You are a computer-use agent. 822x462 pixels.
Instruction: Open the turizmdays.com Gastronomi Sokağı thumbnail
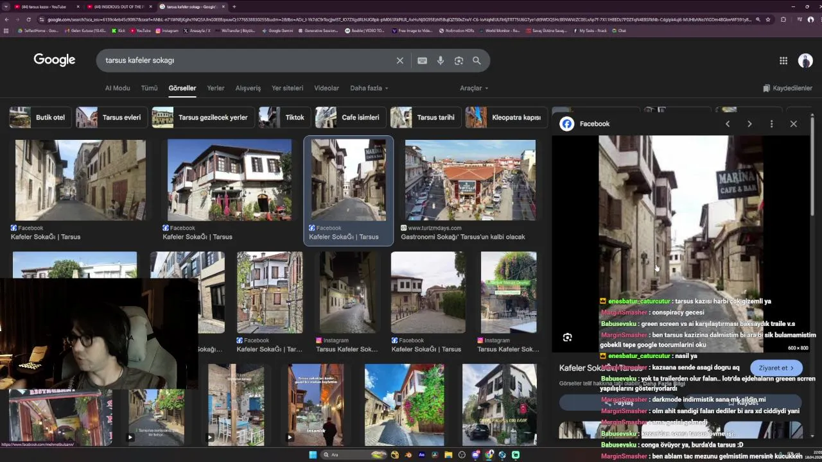[x=470, y=180]
